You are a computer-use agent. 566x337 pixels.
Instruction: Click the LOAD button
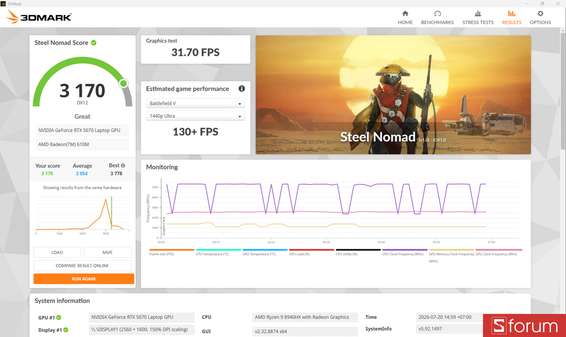[57, 252]
